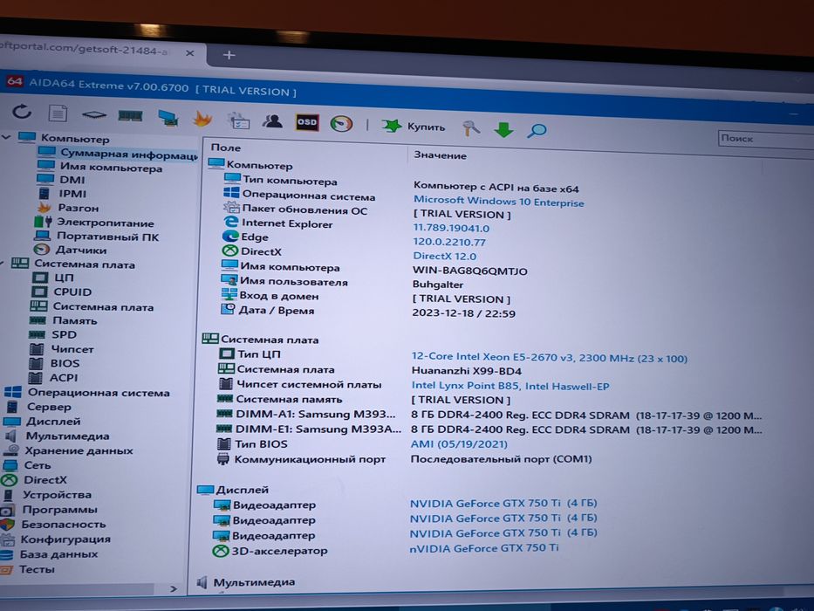Open the DirectX 12.0 link
Screen dimensions: 814x611
click(444, 256)
